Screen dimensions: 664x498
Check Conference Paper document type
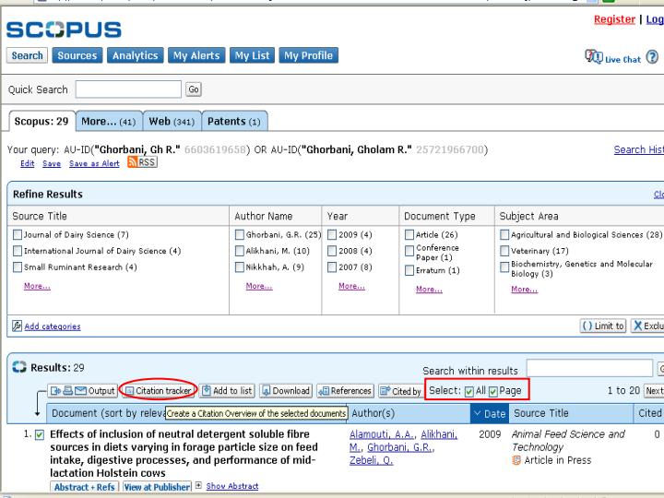coord(409,251)
